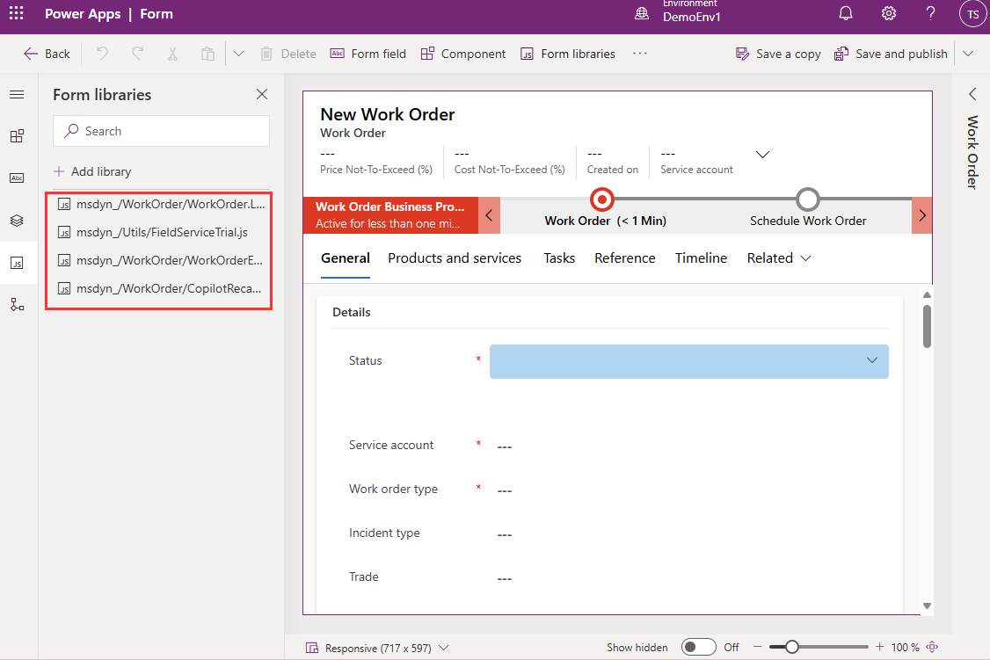Open Components pane in left rail
This screenshot has width=990, height=660.
17,135
